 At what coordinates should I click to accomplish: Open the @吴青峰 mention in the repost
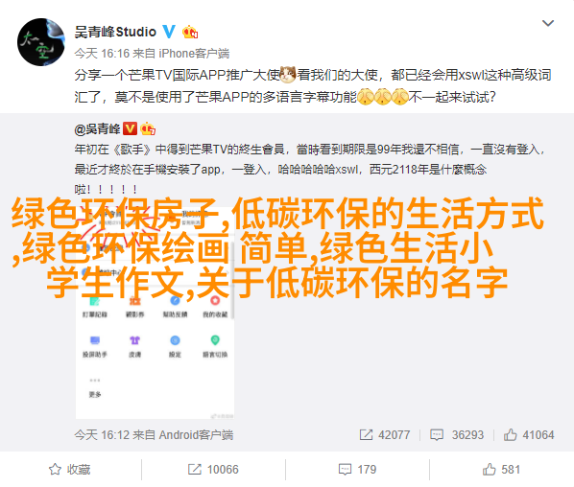pos(97,129)
